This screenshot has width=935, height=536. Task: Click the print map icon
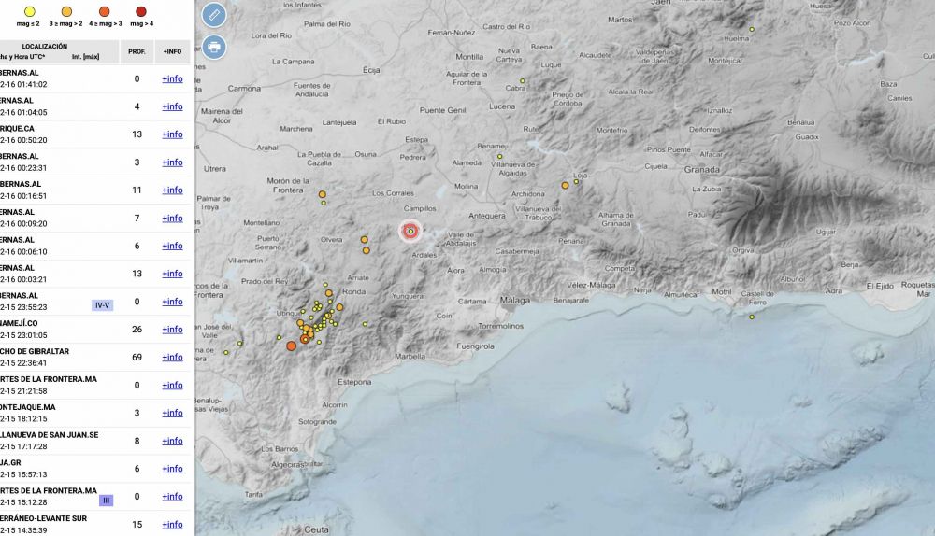[214, 46]
